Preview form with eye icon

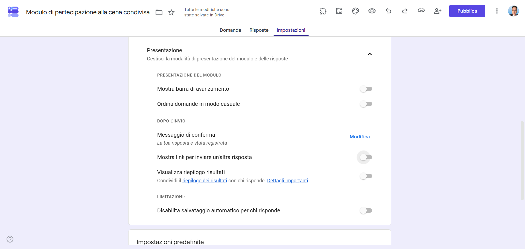(x=372, y=11)
